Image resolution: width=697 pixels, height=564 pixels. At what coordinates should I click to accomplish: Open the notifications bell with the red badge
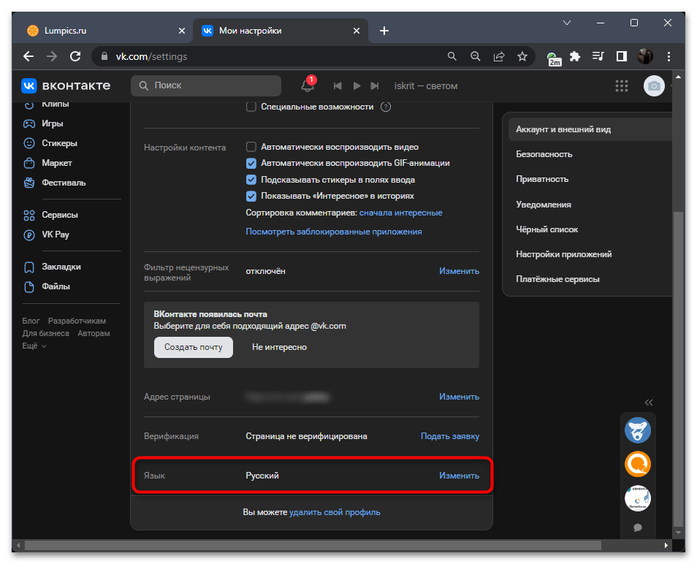click(x=308, y=85)
